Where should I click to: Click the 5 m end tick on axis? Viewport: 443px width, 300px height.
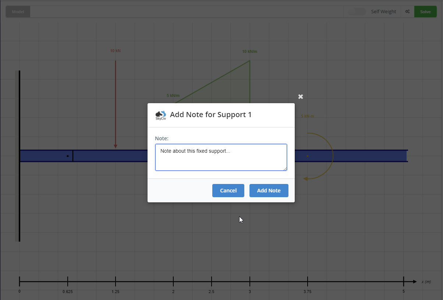pos(404,282)
